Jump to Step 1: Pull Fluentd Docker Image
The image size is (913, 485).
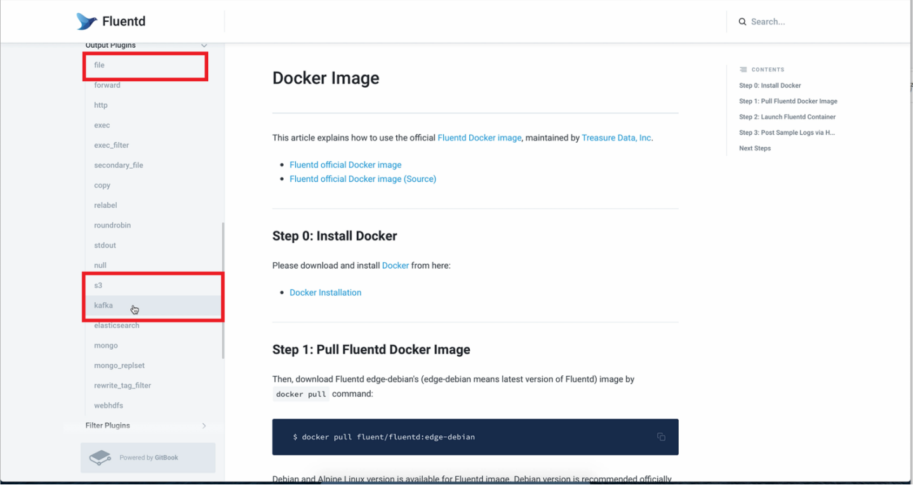point(788,101)
